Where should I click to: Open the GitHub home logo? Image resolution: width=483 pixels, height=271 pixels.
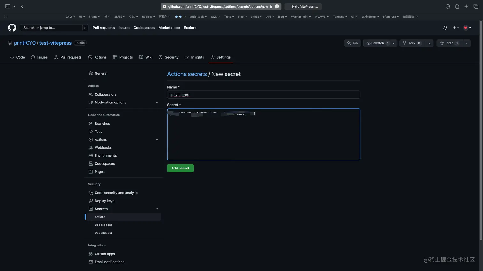[x=12, y=28]
